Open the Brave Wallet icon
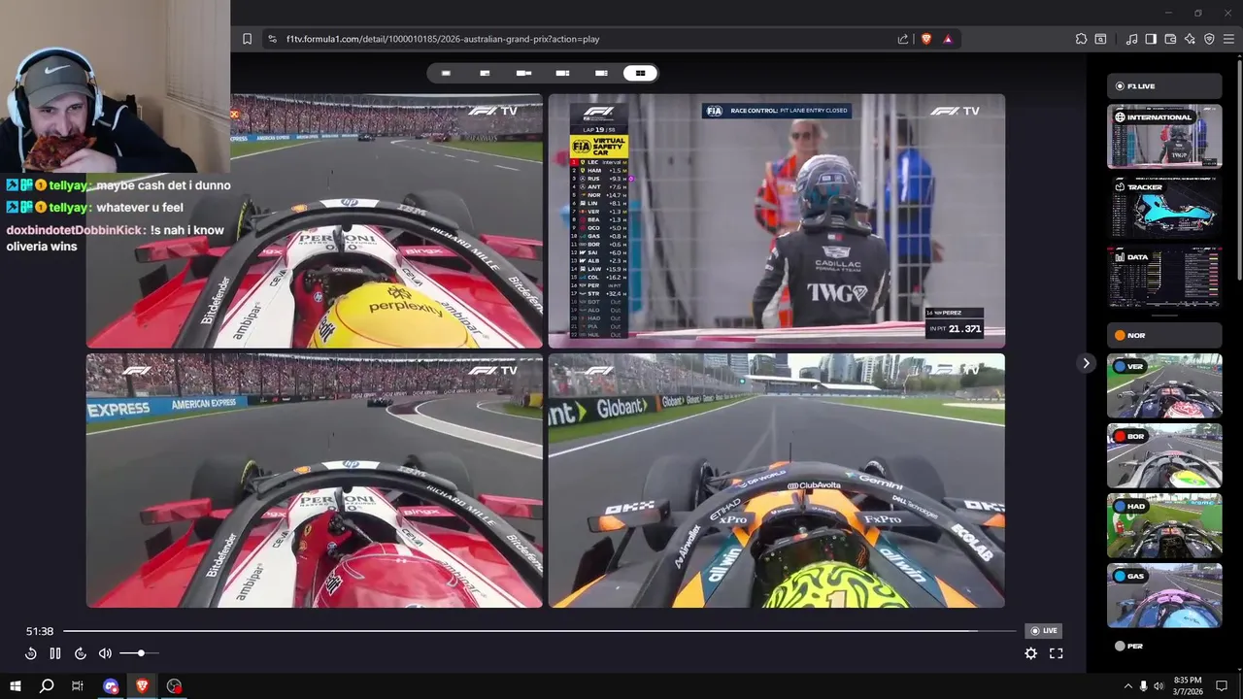 [x=1170, y=39]
